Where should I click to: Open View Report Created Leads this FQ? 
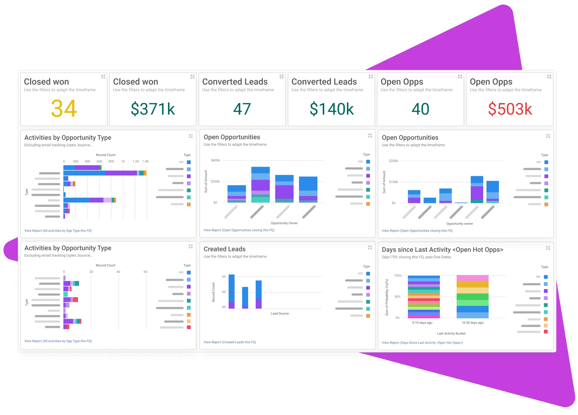coord(230,342)
